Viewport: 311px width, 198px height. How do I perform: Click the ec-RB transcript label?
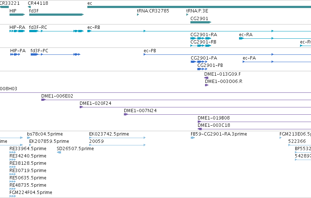click(94, 27)
